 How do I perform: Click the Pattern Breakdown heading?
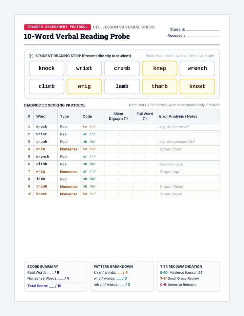(113, 266)
